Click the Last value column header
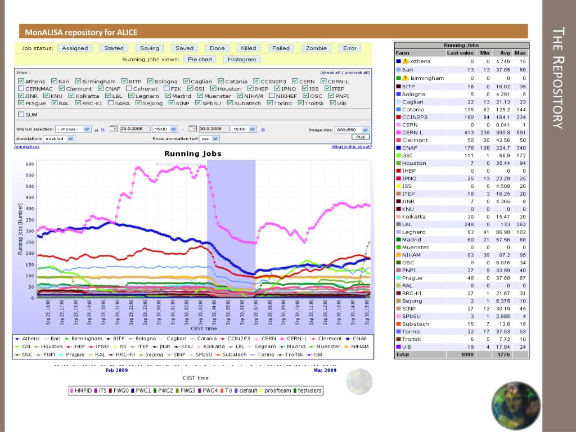The height and width of the screenshot is (432, 576). coord(460,53)
